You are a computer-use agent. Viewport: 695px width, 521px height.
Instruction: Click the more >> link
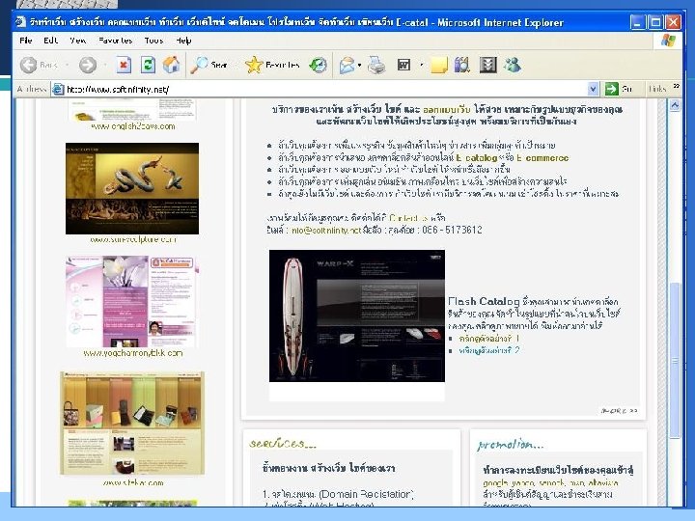619,411
